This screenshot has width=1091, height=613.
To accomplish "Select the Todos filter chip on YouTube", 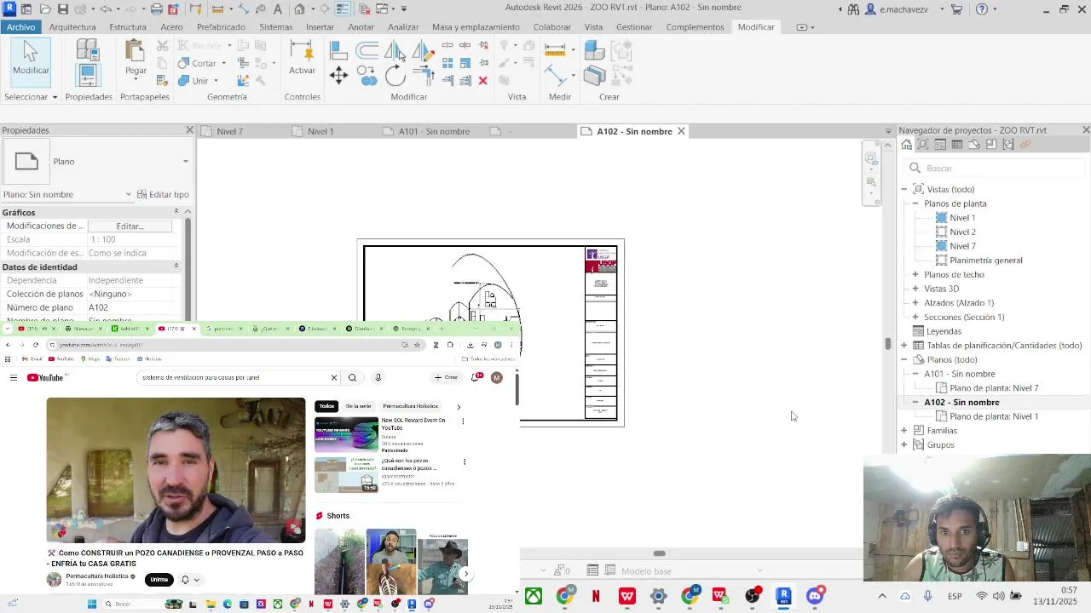I will point(326,406).
